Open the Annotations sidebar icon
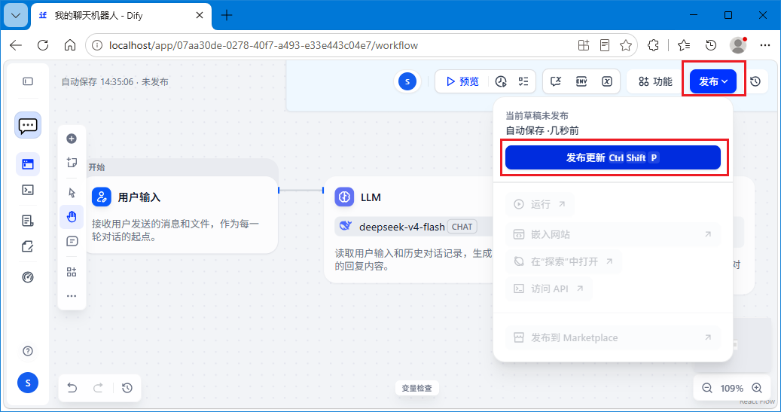Viewport: 781px width, 412px height. point(28,246)
